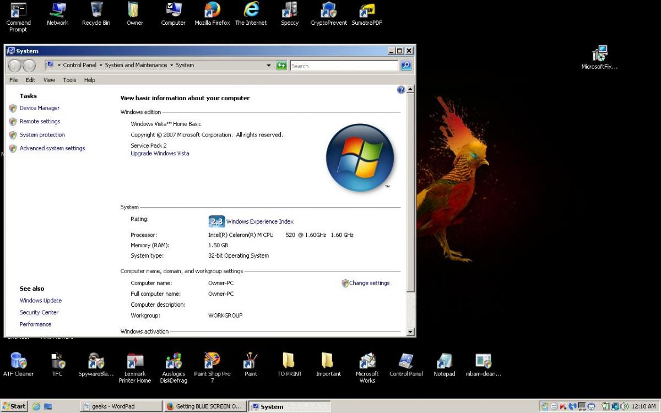
Task: Click Change settings for computer name
Action: pyautogui.click(x=369, y=283)
